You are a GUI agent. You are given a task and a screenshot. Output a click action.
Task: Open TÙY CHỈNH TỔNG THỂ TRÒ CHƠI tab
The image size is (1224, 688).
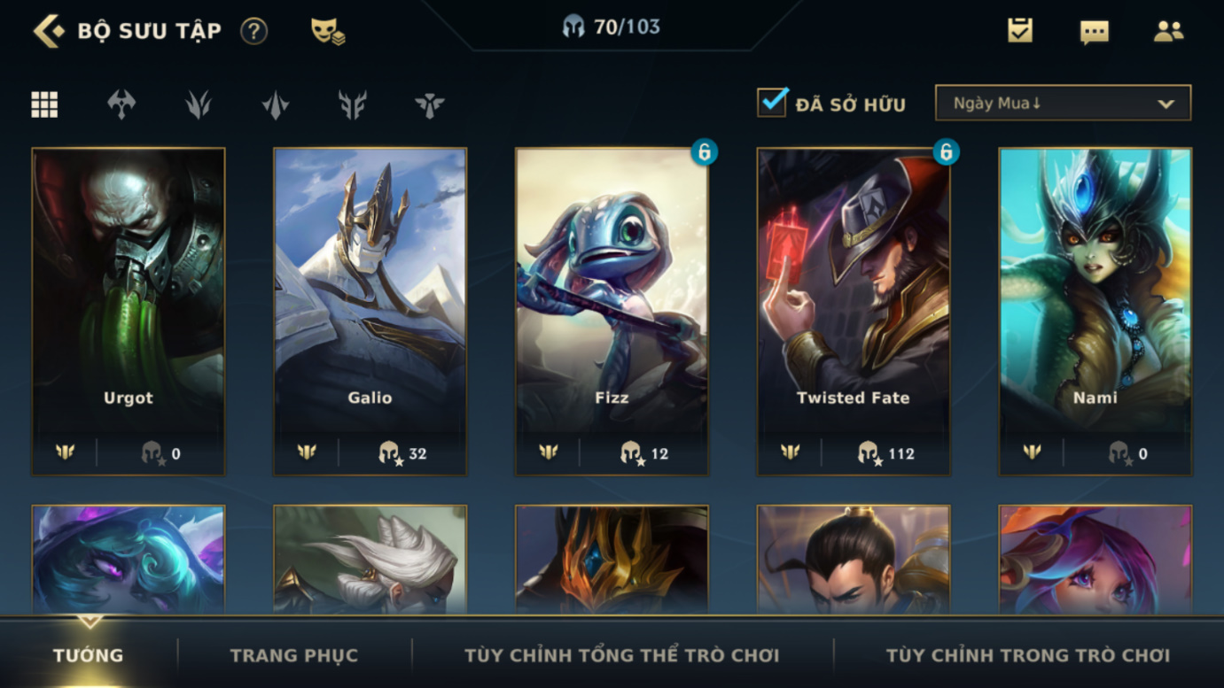pyautogui.click(x=622, y=656)
